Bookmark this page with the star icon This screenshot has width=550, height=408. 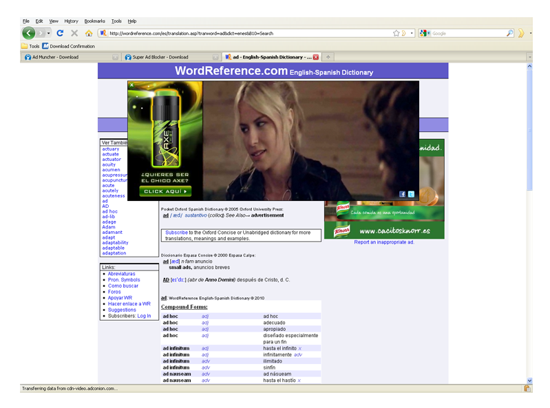pyautogui.click(x=396, y=33)
